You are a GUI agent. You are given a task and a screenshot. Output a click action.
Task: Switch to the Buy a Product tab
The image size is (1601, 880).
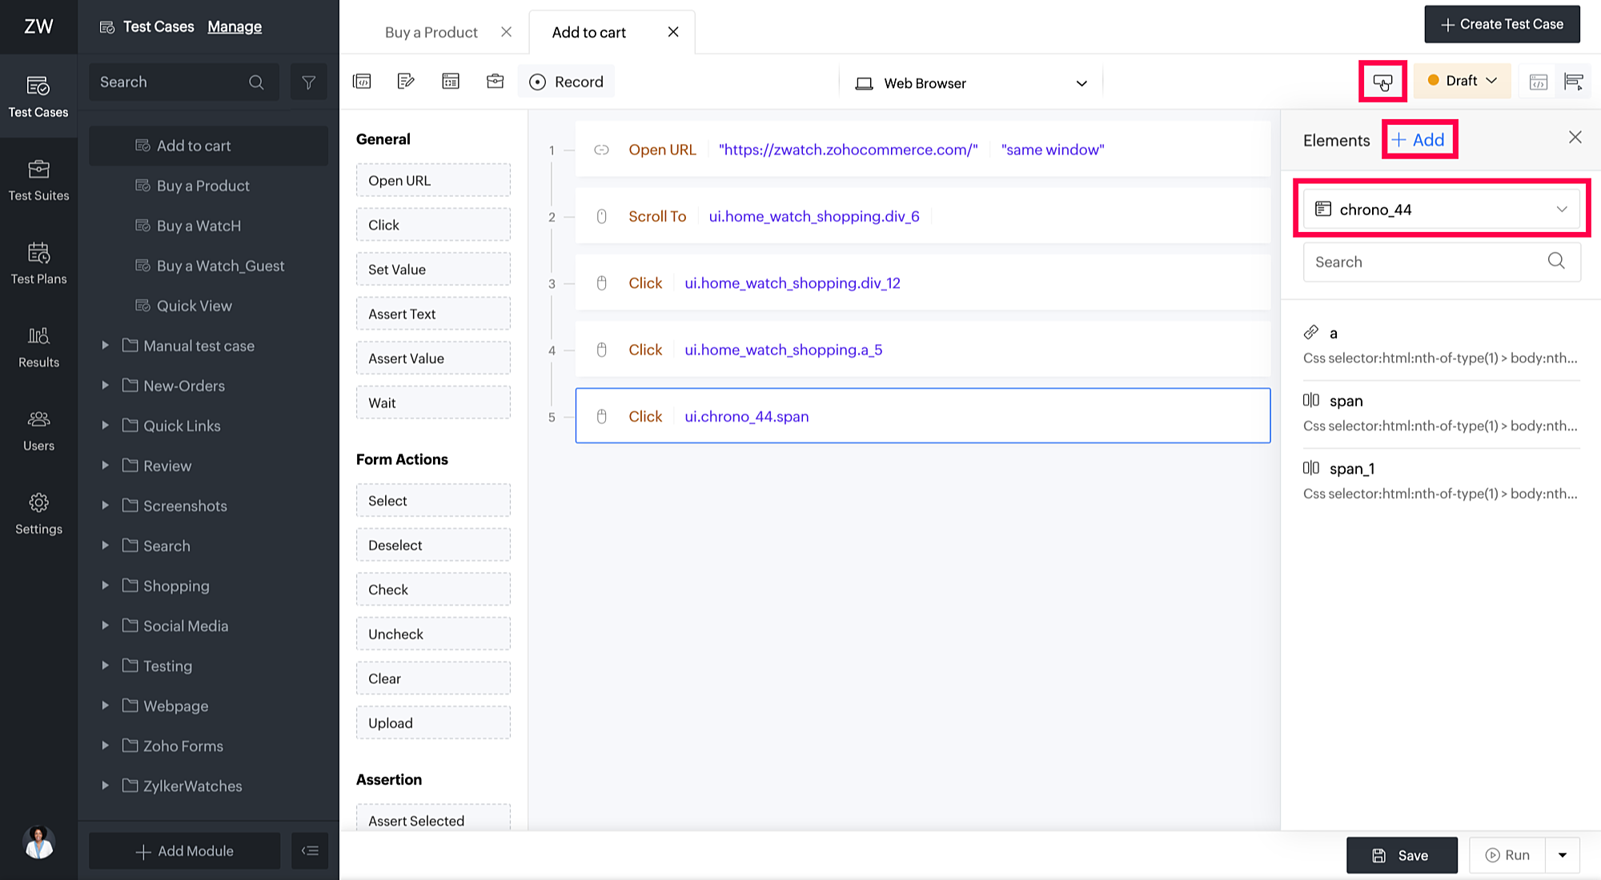click(431, 32)
